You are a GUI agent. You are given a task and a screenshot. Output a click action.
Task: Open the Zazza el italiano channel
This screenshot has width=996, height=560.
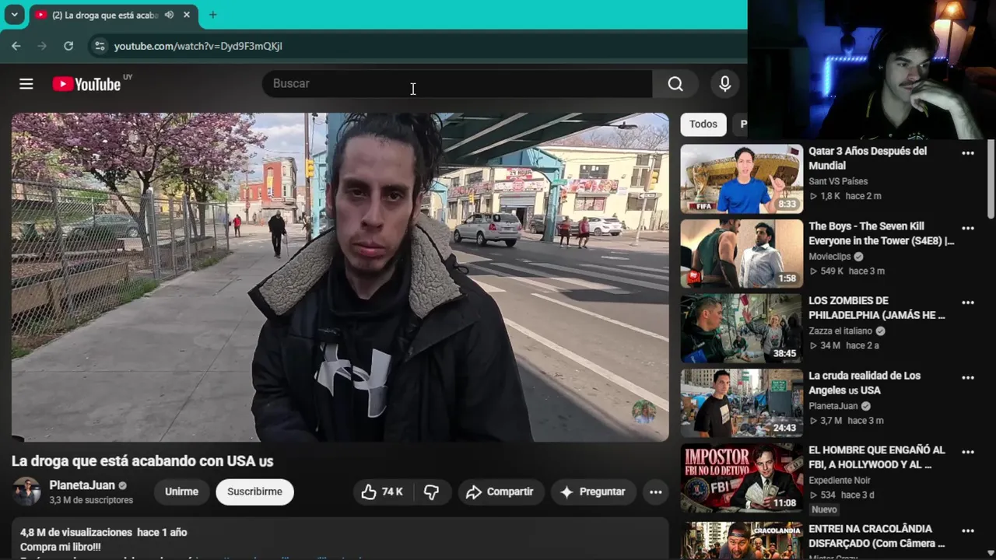[x=841, y=331]
